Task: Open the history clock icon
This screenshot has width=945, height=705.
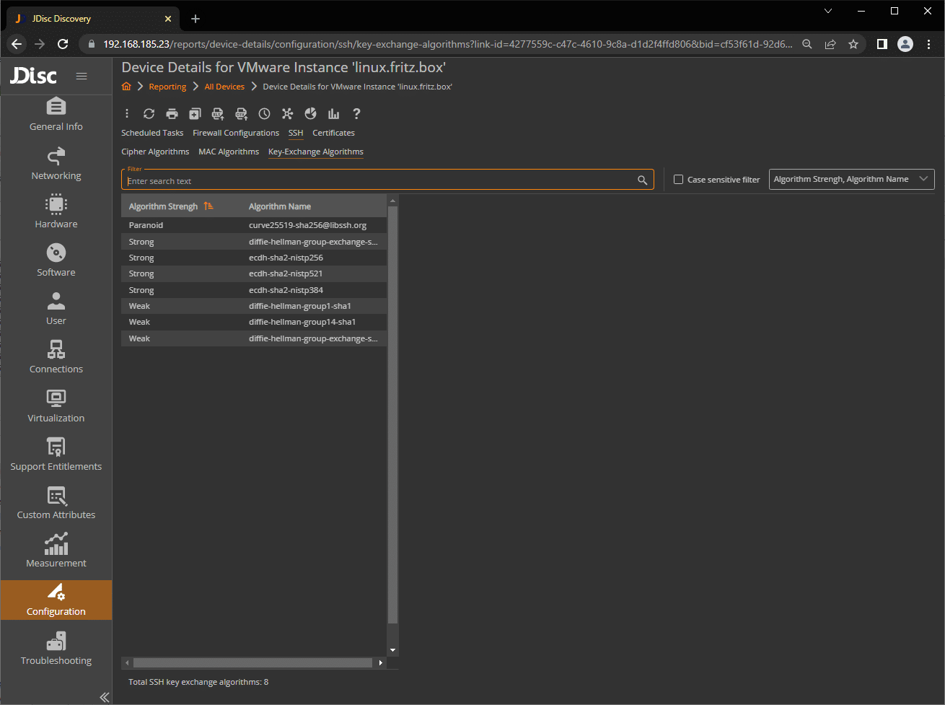Action: pyautogui.click(x=264, y=114)
